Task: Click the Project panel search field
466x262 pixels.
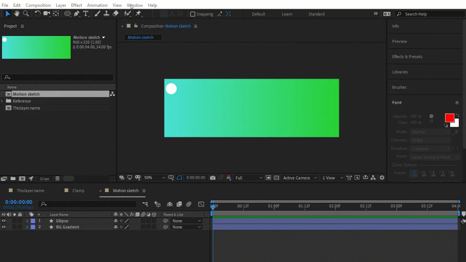Action: tap(58, 77)
